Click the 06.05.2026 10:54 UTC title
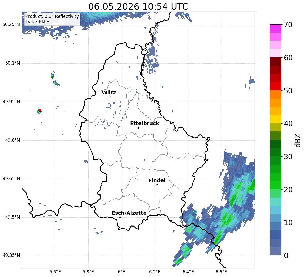 click(x=138, y=7)
